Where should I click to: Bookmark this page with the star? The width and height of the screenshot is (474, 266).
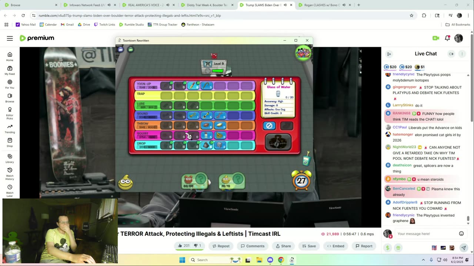[411, 16]
